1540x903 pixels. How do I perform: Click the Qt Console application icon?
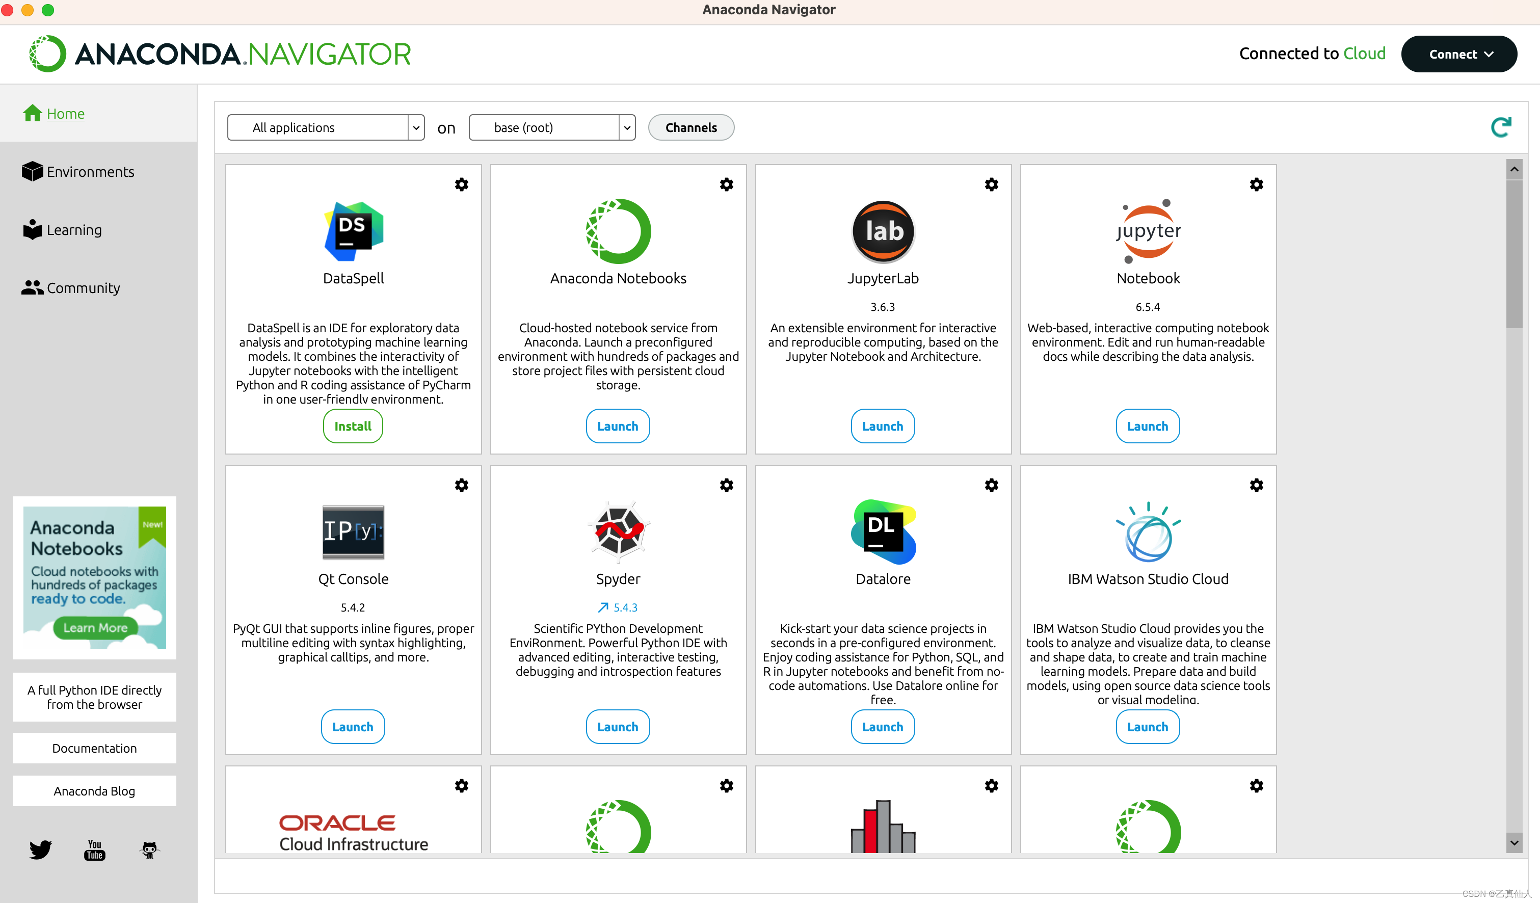(352, 531)
